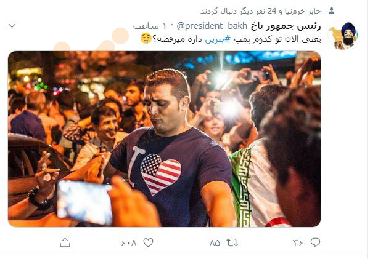Open the #بنزین hashtag link
This screenshot has width=370, height=259.
coord(217,39)
